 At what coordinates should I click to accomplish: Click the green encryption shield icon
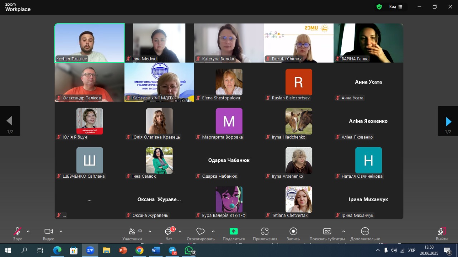[x=379, y=7]
